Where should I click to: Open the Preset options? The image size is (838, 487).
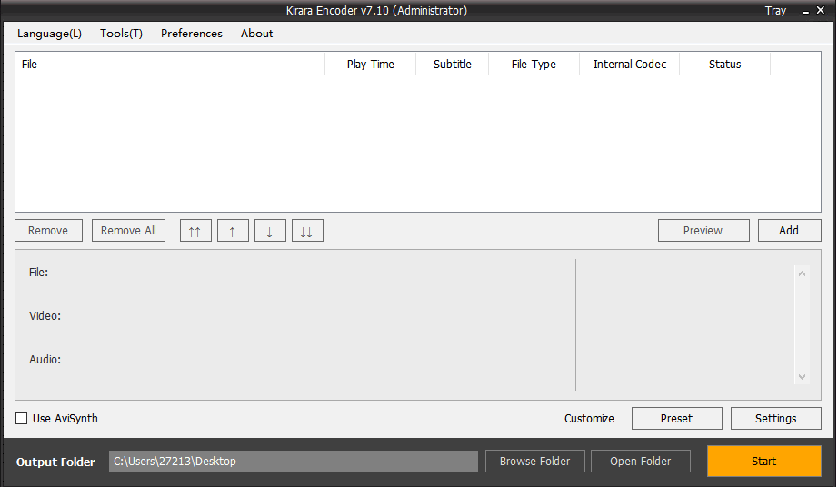[676, 419]
